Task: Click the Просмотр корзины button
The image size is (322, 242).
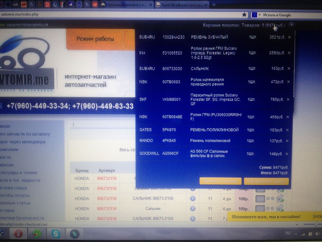Action: [x=220, y=181]
